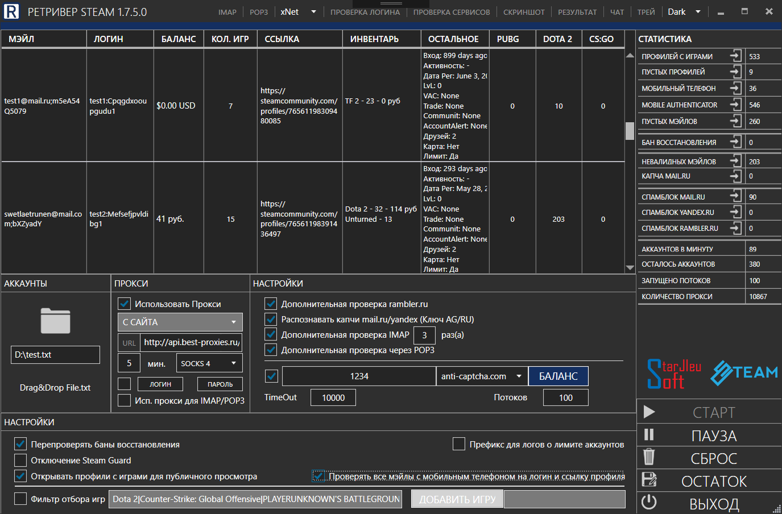Check Префикс для логов о лимите аккаунтов
The image size is (782, 514).
coord(459,444)
